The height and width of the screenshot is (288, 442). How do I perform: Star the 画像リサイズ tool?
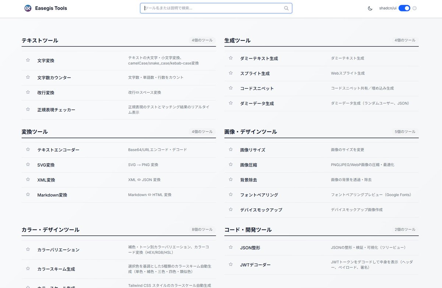231,149
